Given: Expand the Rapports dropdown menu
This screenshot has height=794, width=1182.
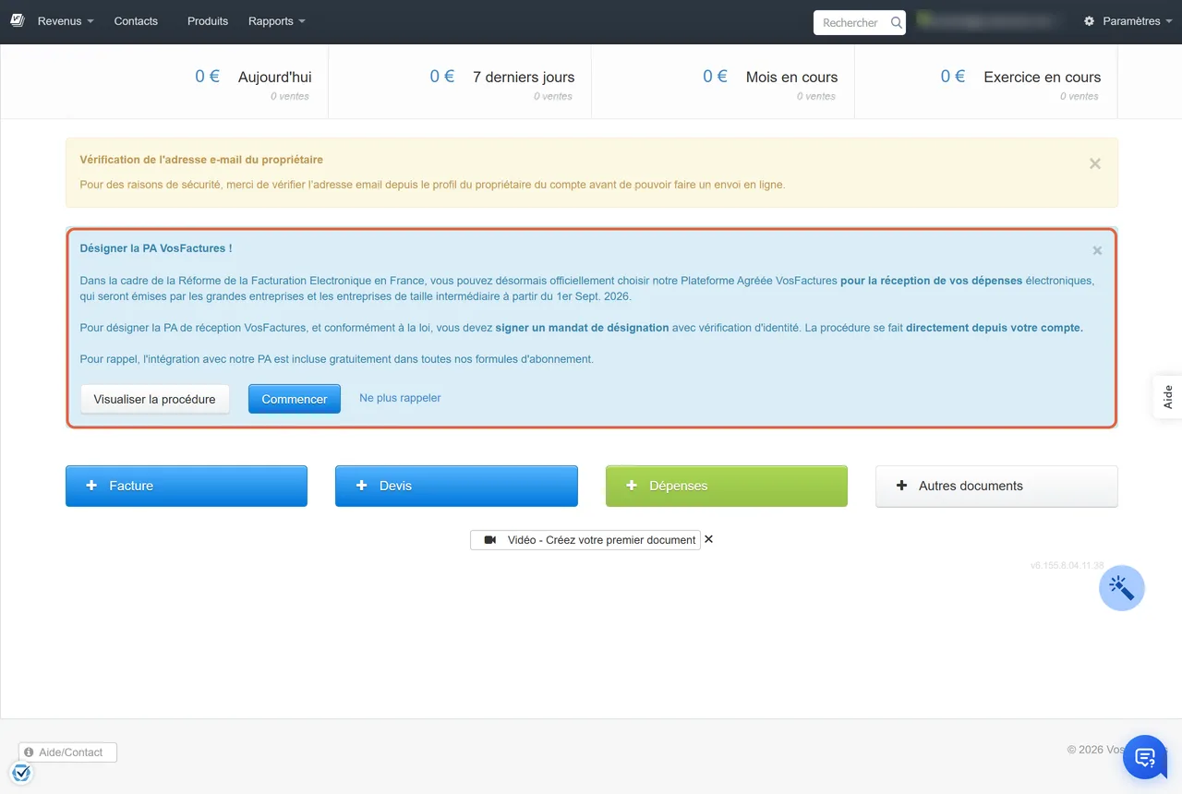Looking at the screenshot, I should pyautogui.click(x=276, y=21).
